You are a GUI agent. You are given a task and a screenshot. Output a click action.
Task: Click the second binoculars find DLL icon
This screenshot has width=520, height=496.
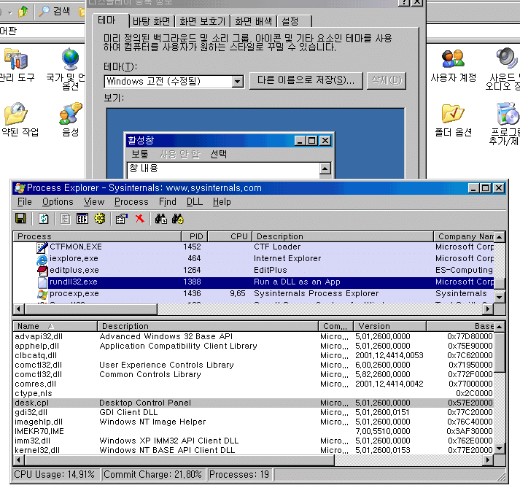pyautogui.click(x=178, y=219)
